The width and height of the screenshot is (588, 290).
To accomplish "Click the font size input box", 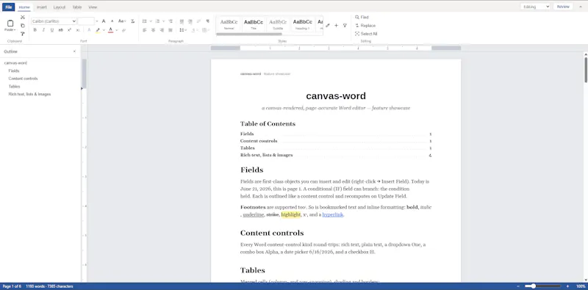I will [x=86, y=21].
